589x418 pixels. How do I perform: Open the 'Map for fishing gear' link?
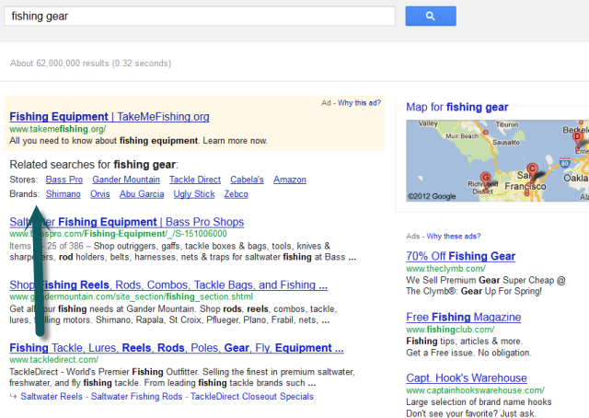pyautogui.click(x=456, y=108)
